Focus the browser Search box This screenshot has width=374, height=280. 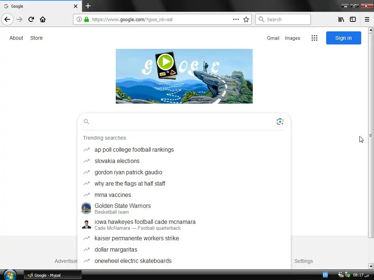(283, 19)
